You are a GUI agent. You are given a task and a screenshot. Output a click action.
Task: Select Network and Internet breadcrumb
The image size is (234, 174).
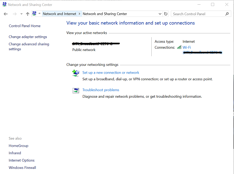tap(59, 14)
